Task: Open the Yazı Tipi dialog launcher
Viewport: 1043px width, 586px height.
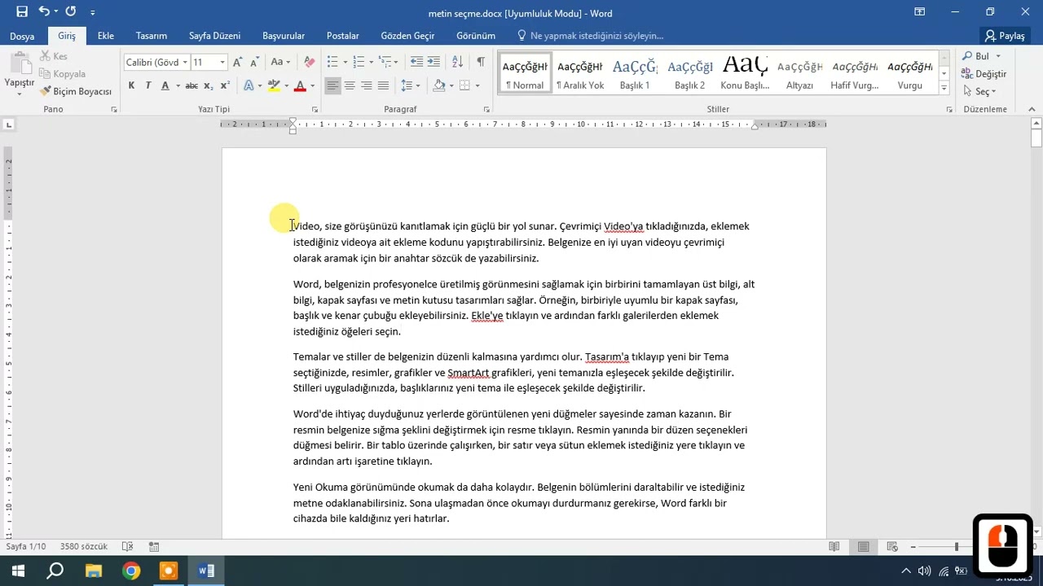Action: pyautogui.click(x=315, y=109)
